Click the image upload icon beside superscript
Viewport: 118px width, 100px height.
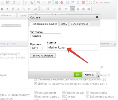click(35, 9)
